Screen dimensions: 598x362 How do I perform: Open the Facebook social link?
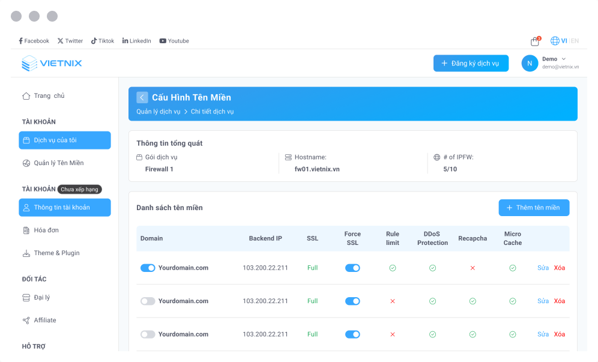[34, 41]
